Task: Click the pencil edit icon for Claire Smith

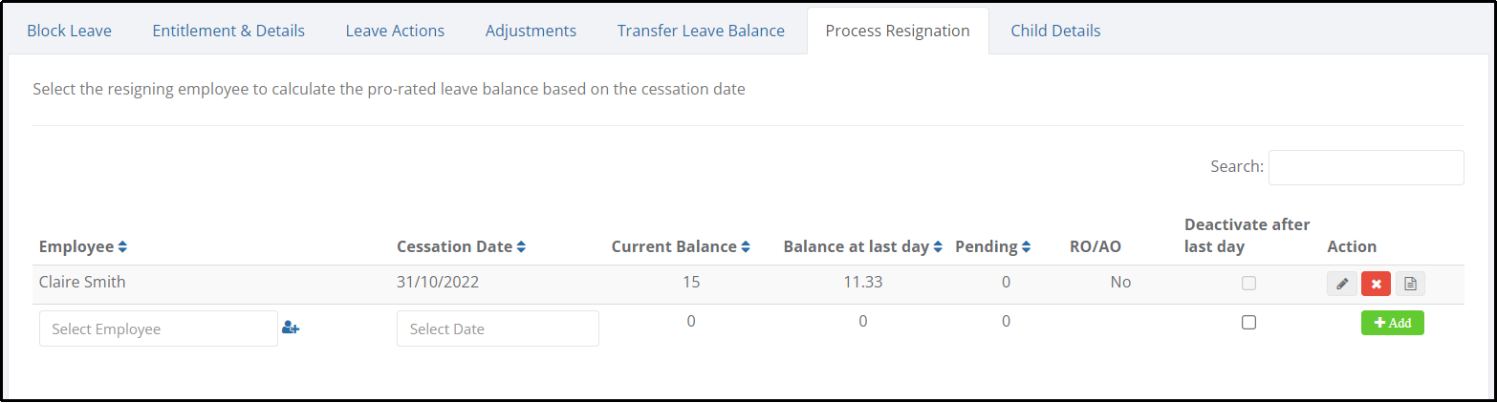Action: (1341, 284)
